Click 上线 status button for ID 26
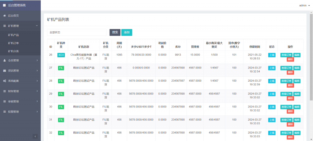313x141 pixels. point(272,55)
